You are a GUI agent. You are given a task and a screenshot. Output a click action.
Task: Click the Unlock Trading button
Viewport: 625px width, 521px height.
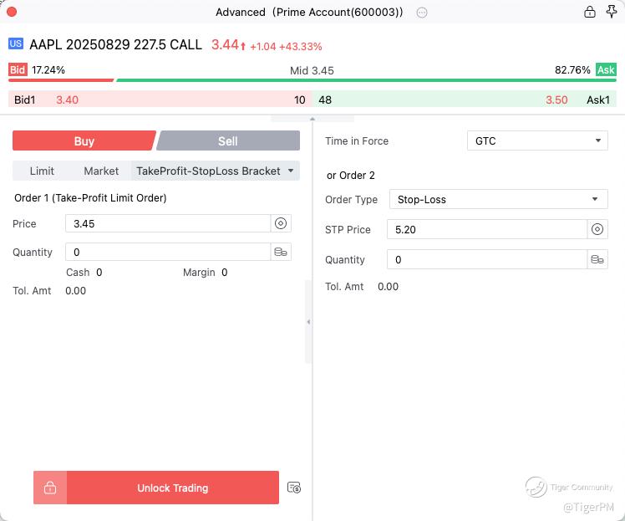point(156,488)
